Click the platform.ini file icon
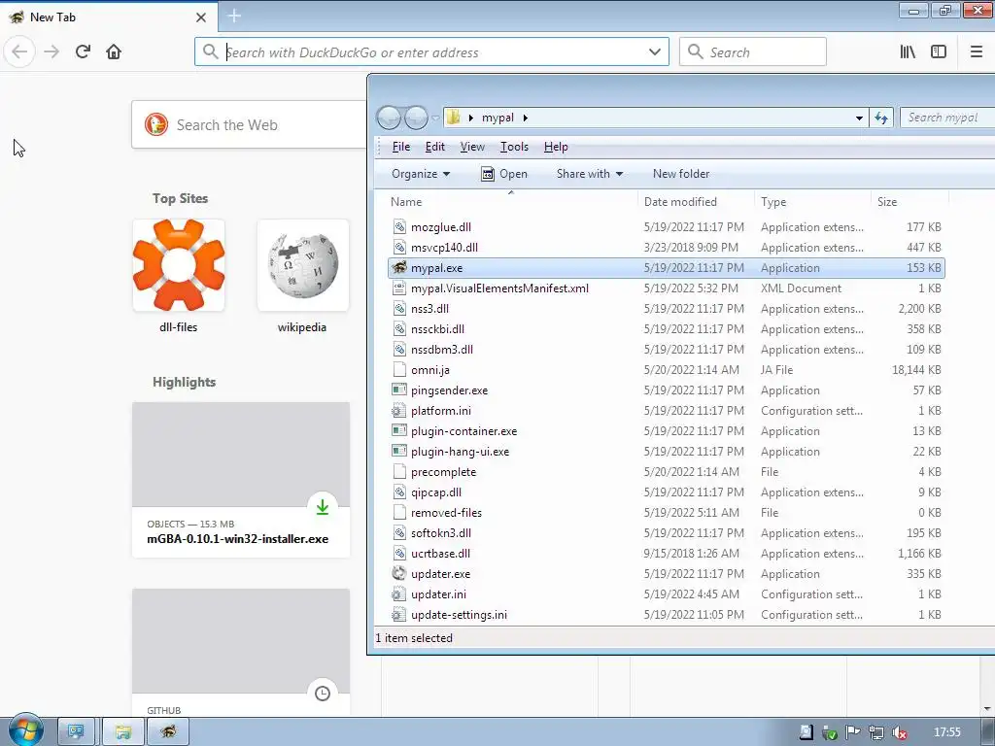The height and width of the screenshot is (746, 995). tap(399, 411)
